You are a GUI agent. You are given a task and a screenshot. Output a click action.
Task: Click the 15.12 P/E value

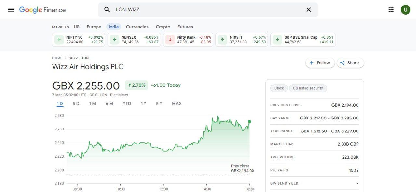click(354, 170)
